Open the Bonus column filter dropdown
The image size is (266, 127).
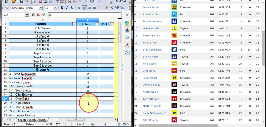coord(74,24)
